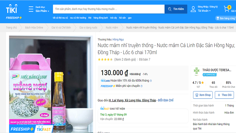Screen dimensions: 236x133
Task: Open the Tiki home logo
Action: [12, 9]
